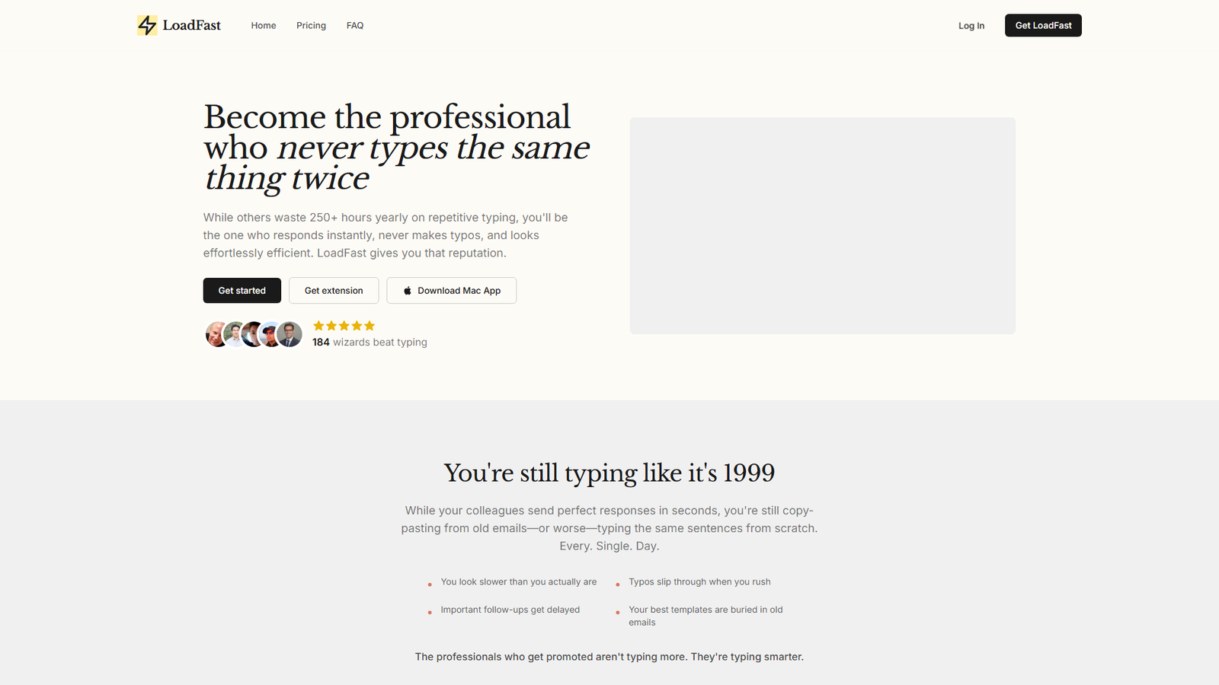Click the first gold rating star
This screenshot has width=1219, height=685.
318,326
